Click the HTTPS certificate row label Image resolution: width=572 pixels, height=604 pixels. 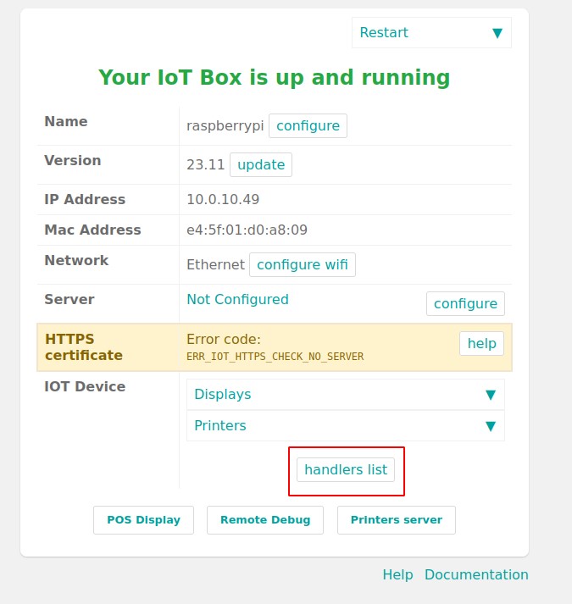pos(84,347)
